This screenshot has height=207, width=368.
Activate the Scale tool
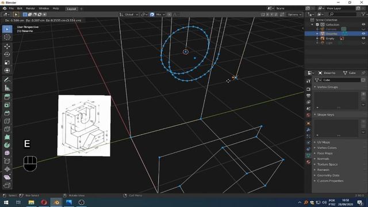7,62
